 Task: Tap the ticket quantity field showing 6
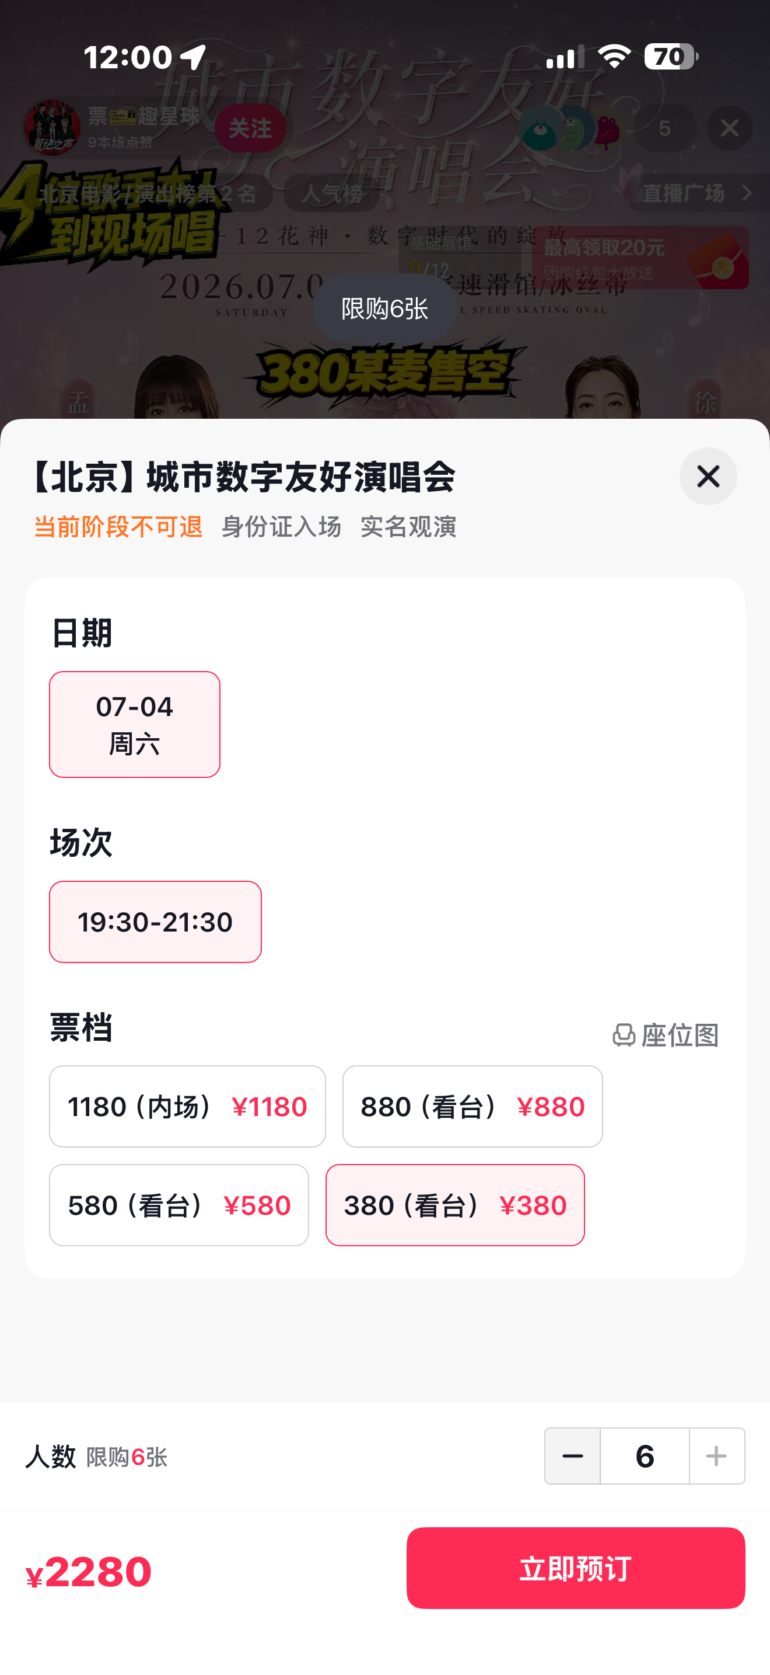tap(645, 1456)
